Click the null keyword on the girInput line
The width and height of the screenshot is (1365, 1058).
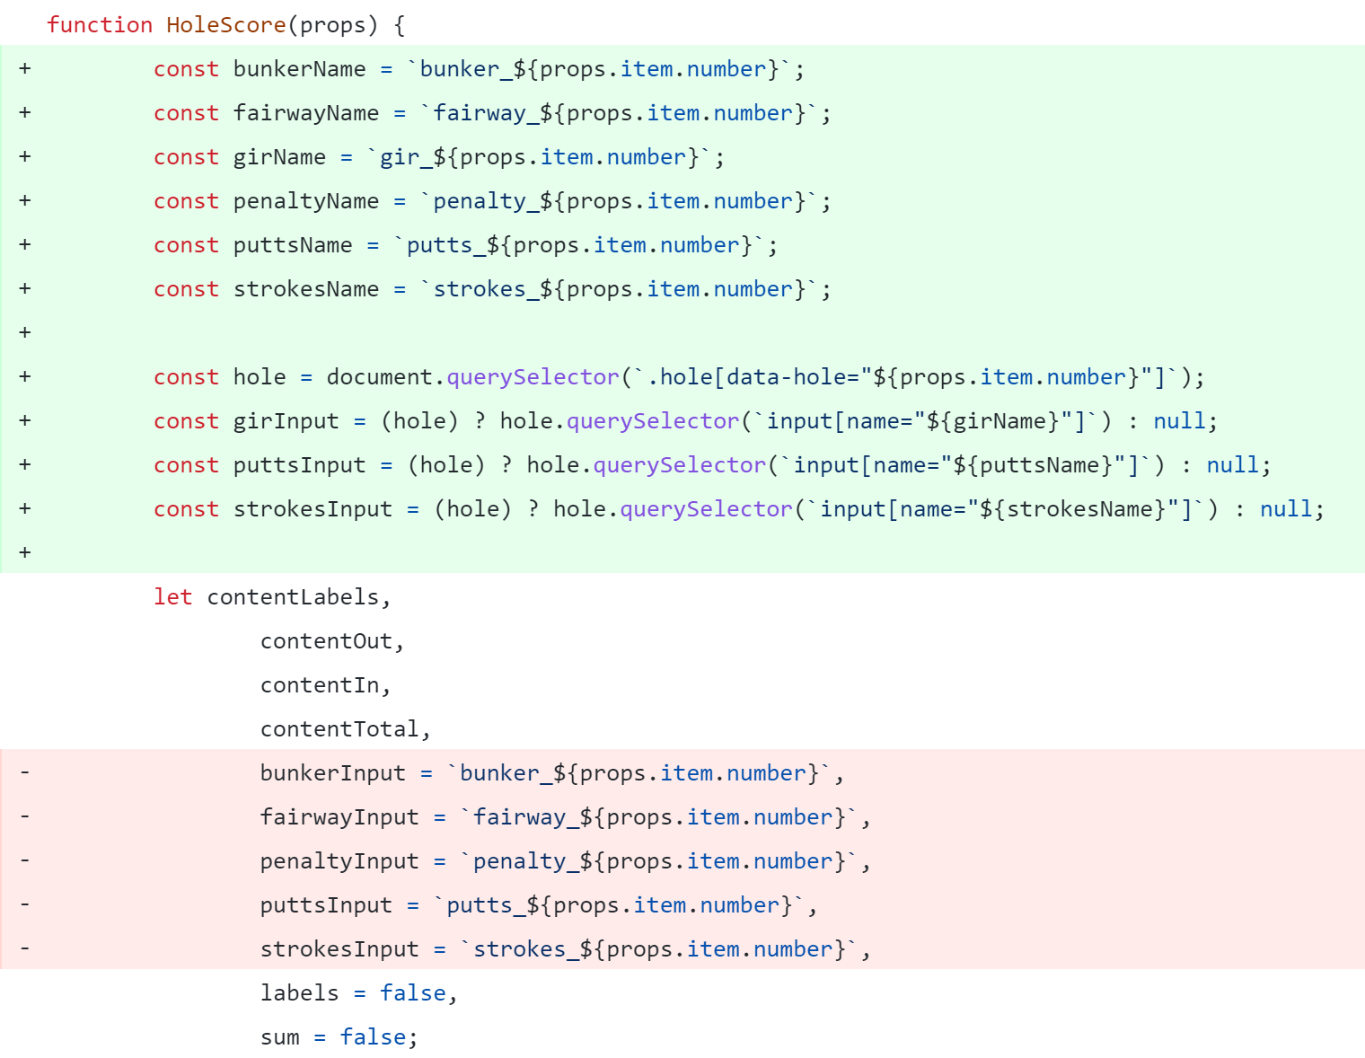coord(1179,421)
